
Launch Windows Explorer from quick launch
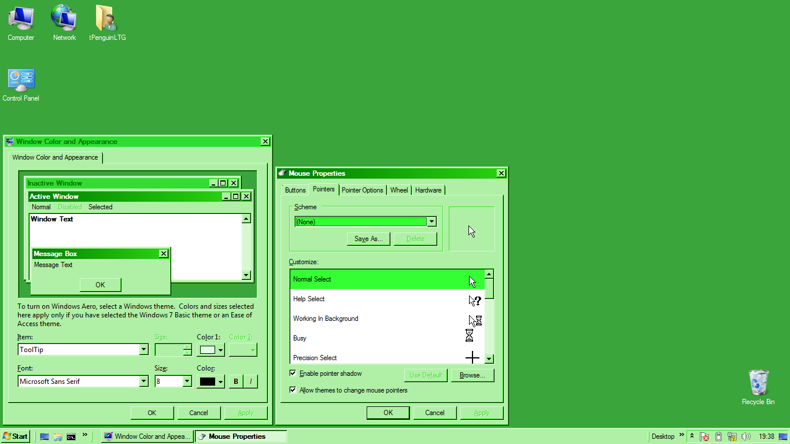[x=58, y=436]
